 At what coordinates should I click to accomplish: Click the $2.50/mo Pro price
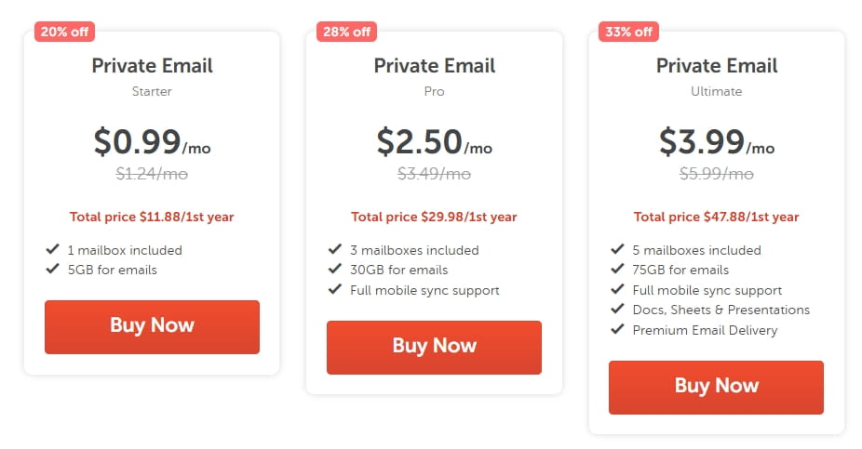(434, 142)
